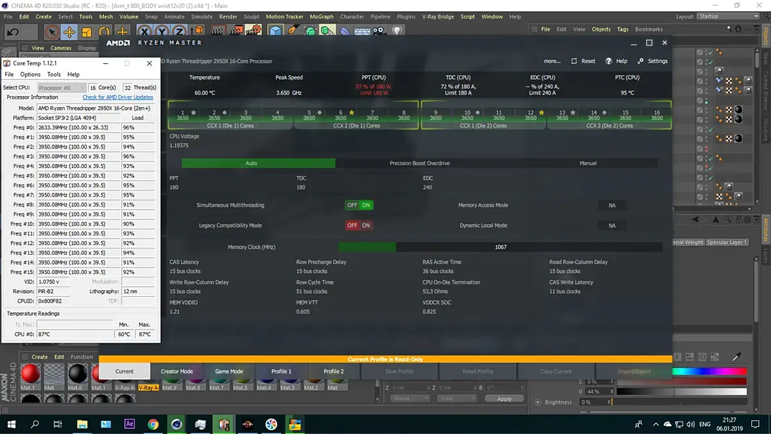Switch to Profile 1 tab
The image size is (771, 434).
coord(281,371)
